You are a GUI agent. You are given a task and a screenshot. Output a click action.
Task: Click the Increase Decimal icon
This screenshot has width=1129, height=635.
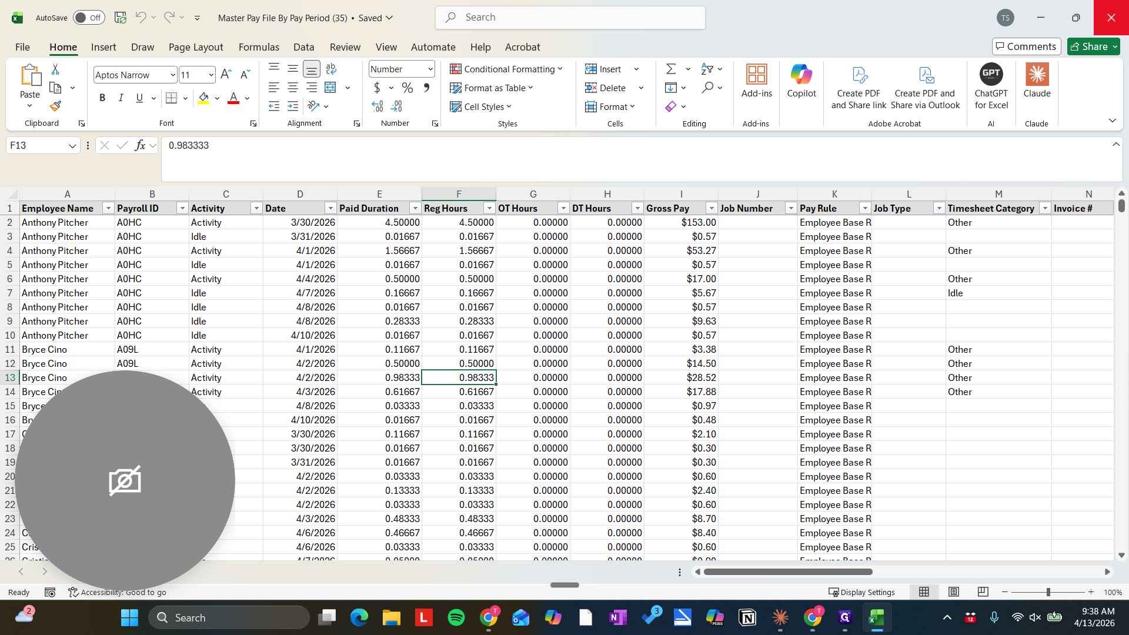tap(378, 106)
